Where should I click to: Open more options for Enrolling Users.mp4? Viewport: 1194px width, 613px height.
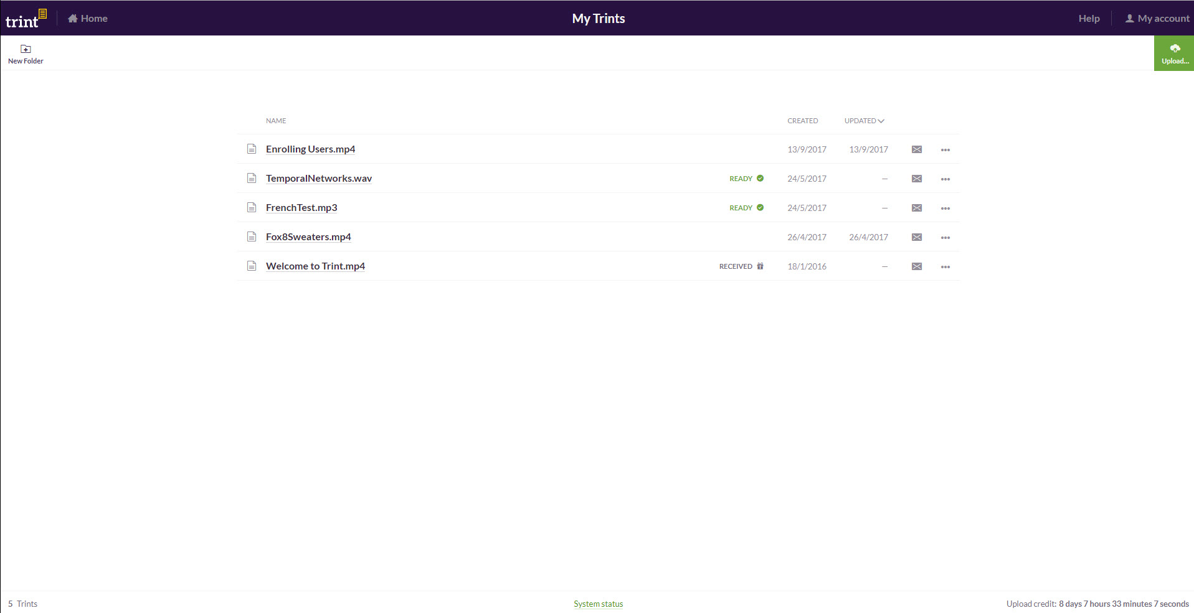pos(945,150)
